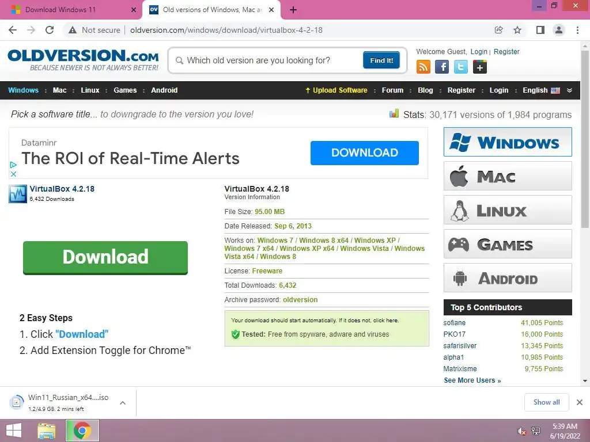Click the "Download" link in step 1
This screenshot has width=590, height=442.
click(82, 334)
